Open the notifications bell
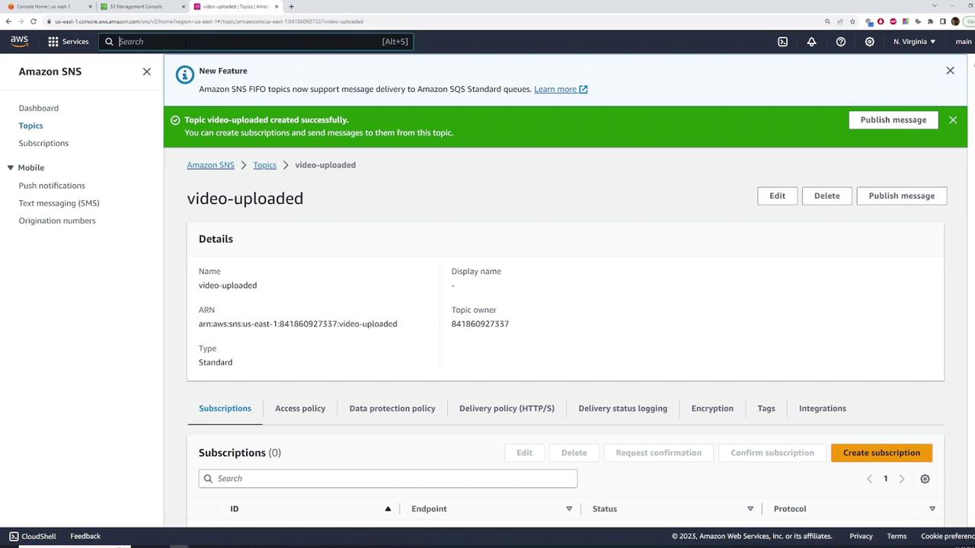The width and height of the screenshot is (975, 548). [811, 42]
